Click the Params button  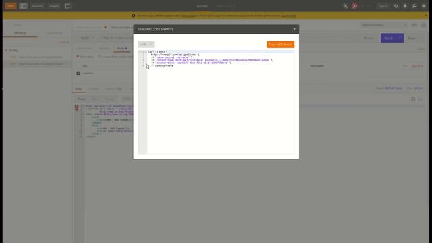369,38
